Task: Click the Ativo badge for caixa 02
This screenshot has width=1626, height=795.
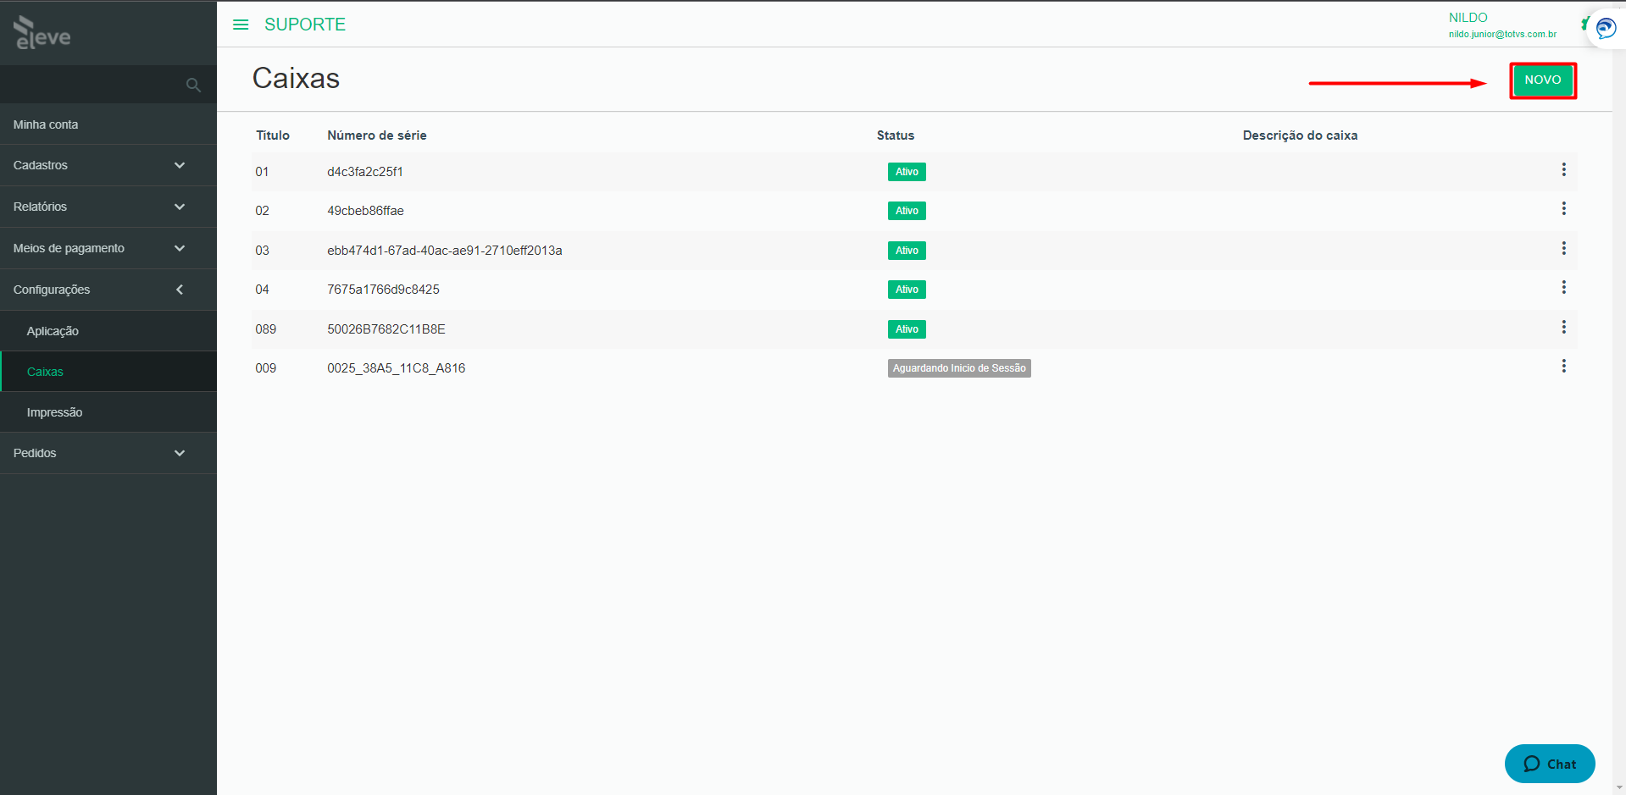Action: point(907,211)
